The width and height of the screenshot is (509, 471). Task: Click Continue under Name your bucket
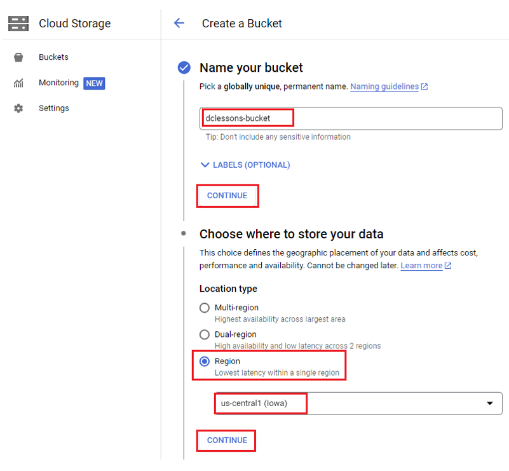point(227,196)
